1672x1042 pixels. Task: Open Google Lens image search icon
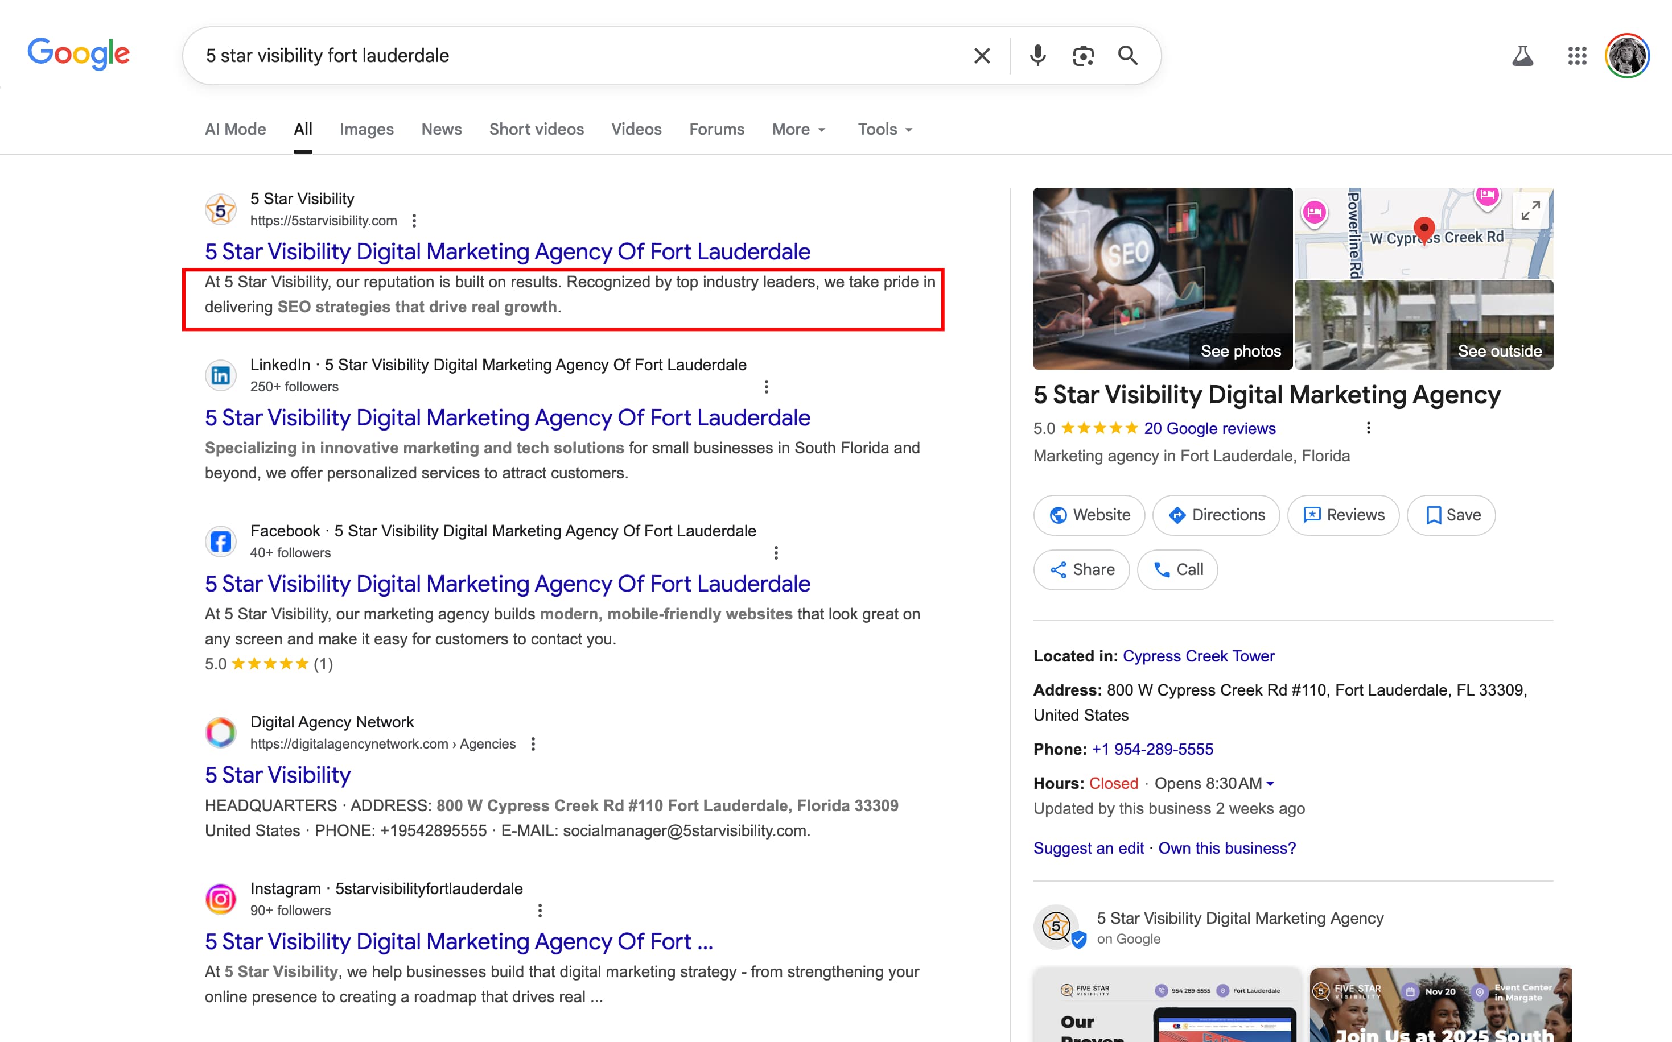(x=1082, y=56)
